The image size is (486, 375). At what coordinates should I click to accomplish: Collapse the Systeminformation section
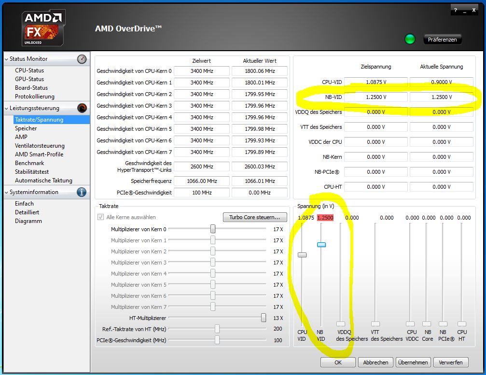coord(6,193)
